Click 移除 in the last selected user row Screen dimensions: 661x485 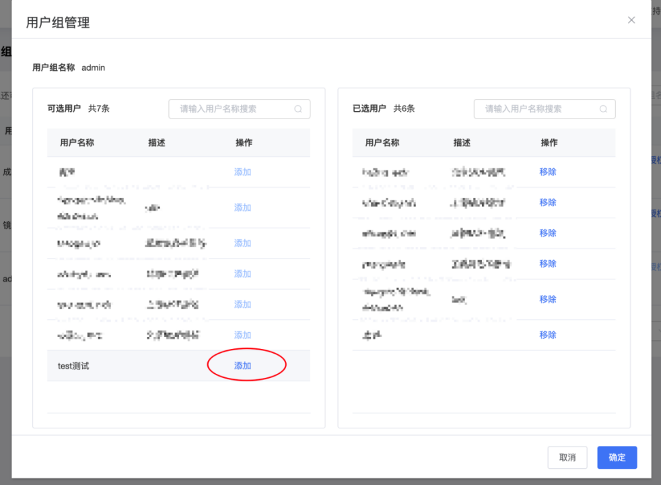point(548,335)
